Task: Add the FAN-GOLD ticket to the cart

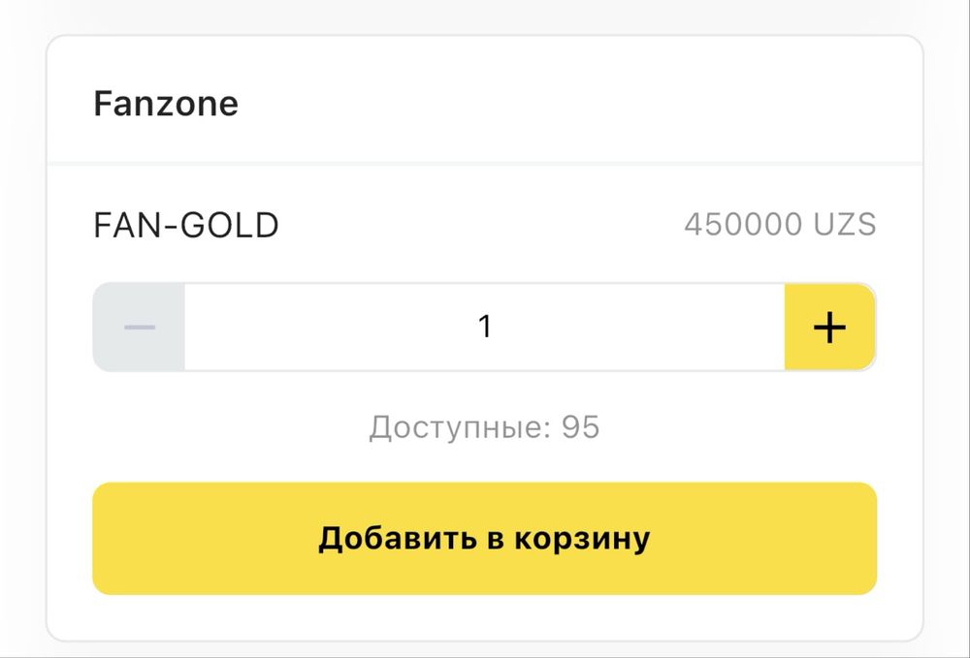Action: point(484,539)
